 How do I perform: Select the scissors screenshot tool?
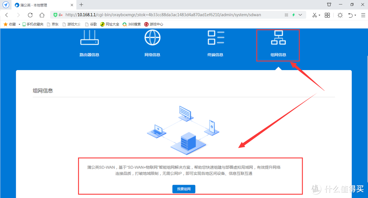(314, 15)
